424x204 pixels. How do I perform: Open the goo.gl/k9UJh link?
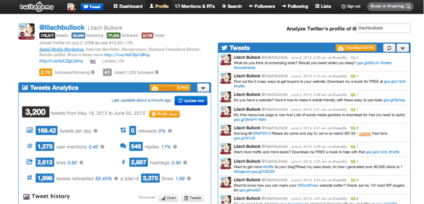coord(368,63)
